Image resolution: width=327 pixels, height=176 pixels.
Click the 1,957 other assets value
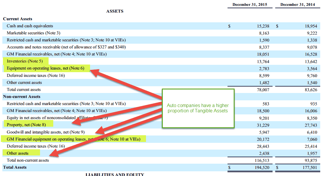(312, 154)
